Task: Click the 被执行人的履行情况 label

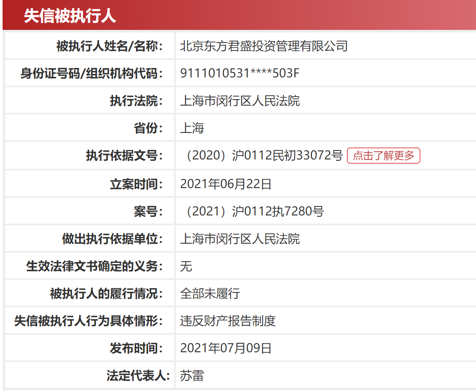Action: [106, 294]
